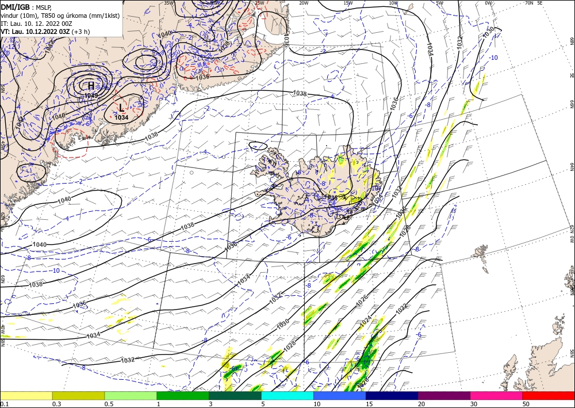The width and height of the screenshot is (575, 408).
Task: Click the 1024 isobar label
Action: pyautogui.click(x=366, y=322)
